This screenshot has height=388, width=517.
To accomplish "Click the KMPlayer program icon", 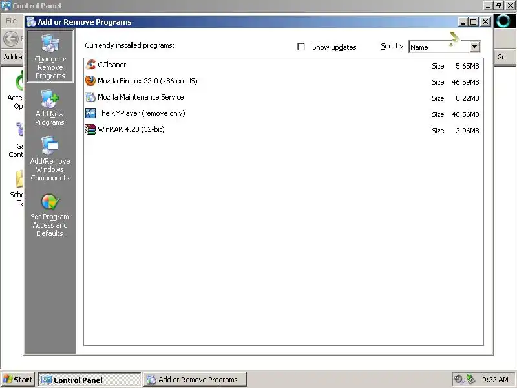I will [90, 113].
